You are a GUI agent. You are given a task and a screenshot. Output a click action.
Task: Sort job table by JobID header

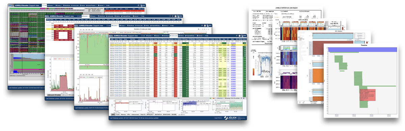coord(112,39)
